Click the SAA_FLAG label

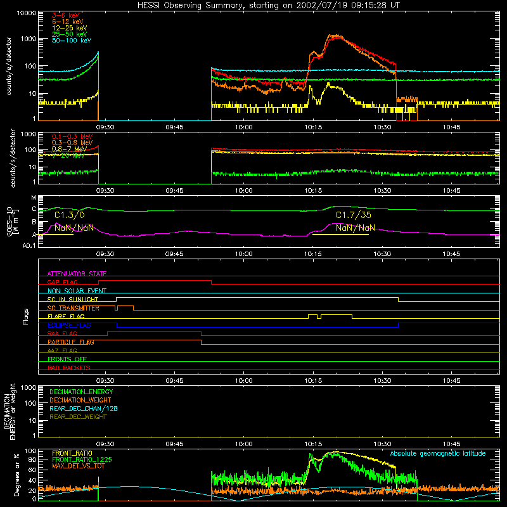tap(62, 333)
